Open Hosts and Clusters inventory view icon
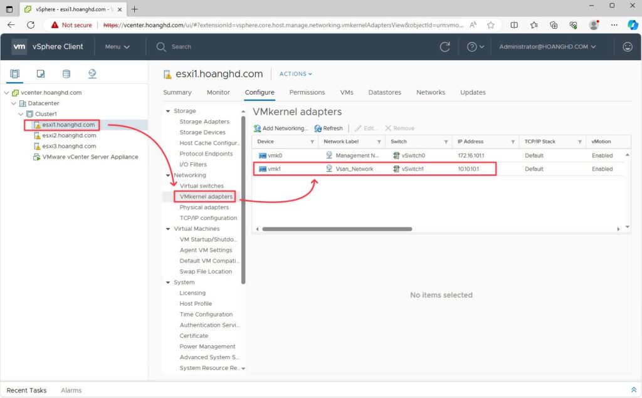The width and height of the screenshot is (642, 398). 15,74
